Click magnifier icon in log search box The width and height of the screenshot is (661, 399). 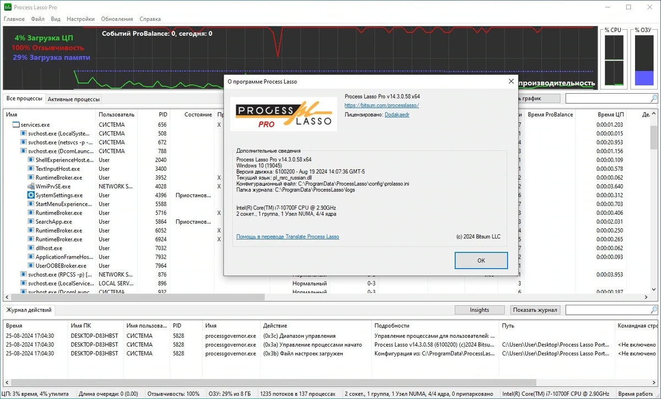(654, 310)
